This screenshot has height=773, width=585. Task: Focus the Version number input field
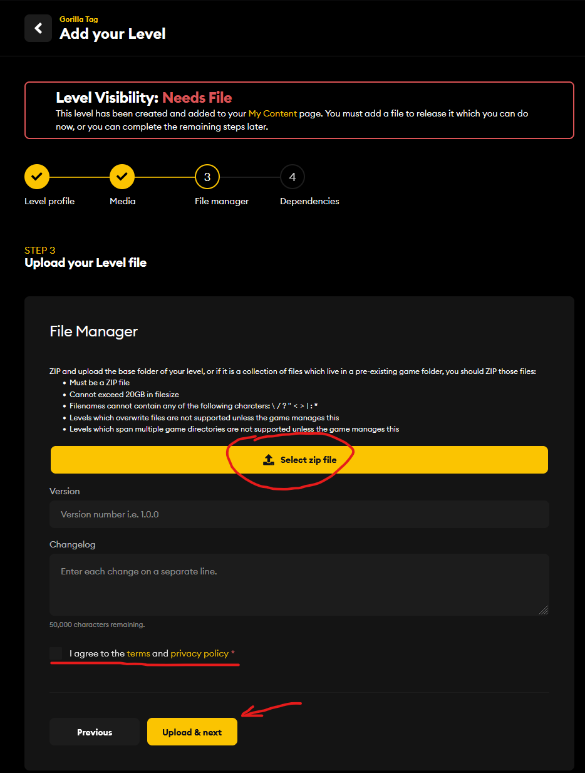(x=299, y=514)
